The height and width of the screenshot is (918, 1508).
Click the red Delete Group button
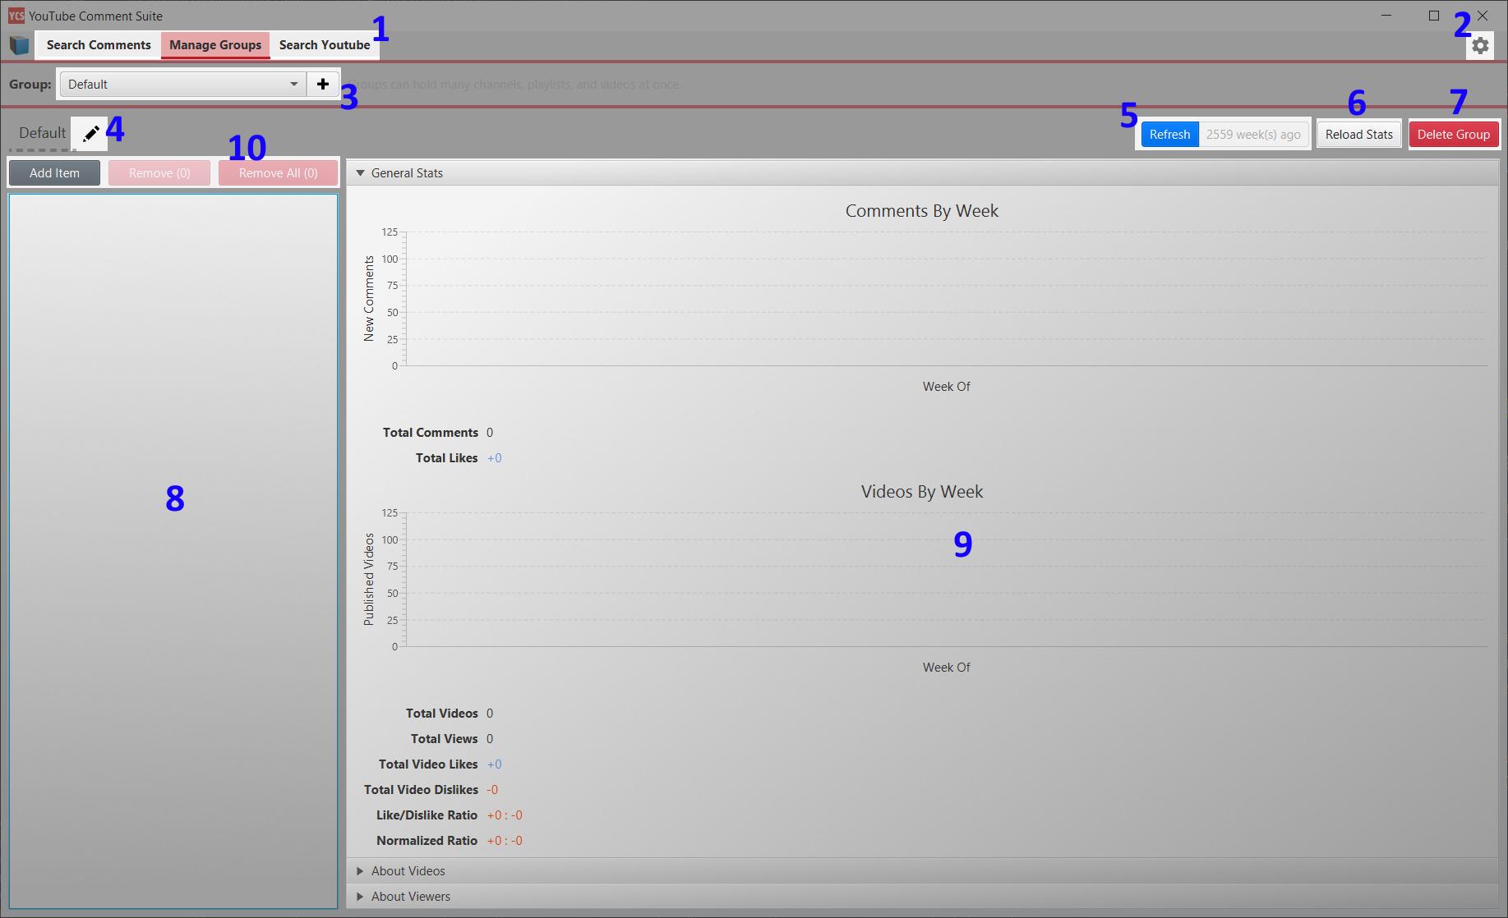[x=1454, y=135]
